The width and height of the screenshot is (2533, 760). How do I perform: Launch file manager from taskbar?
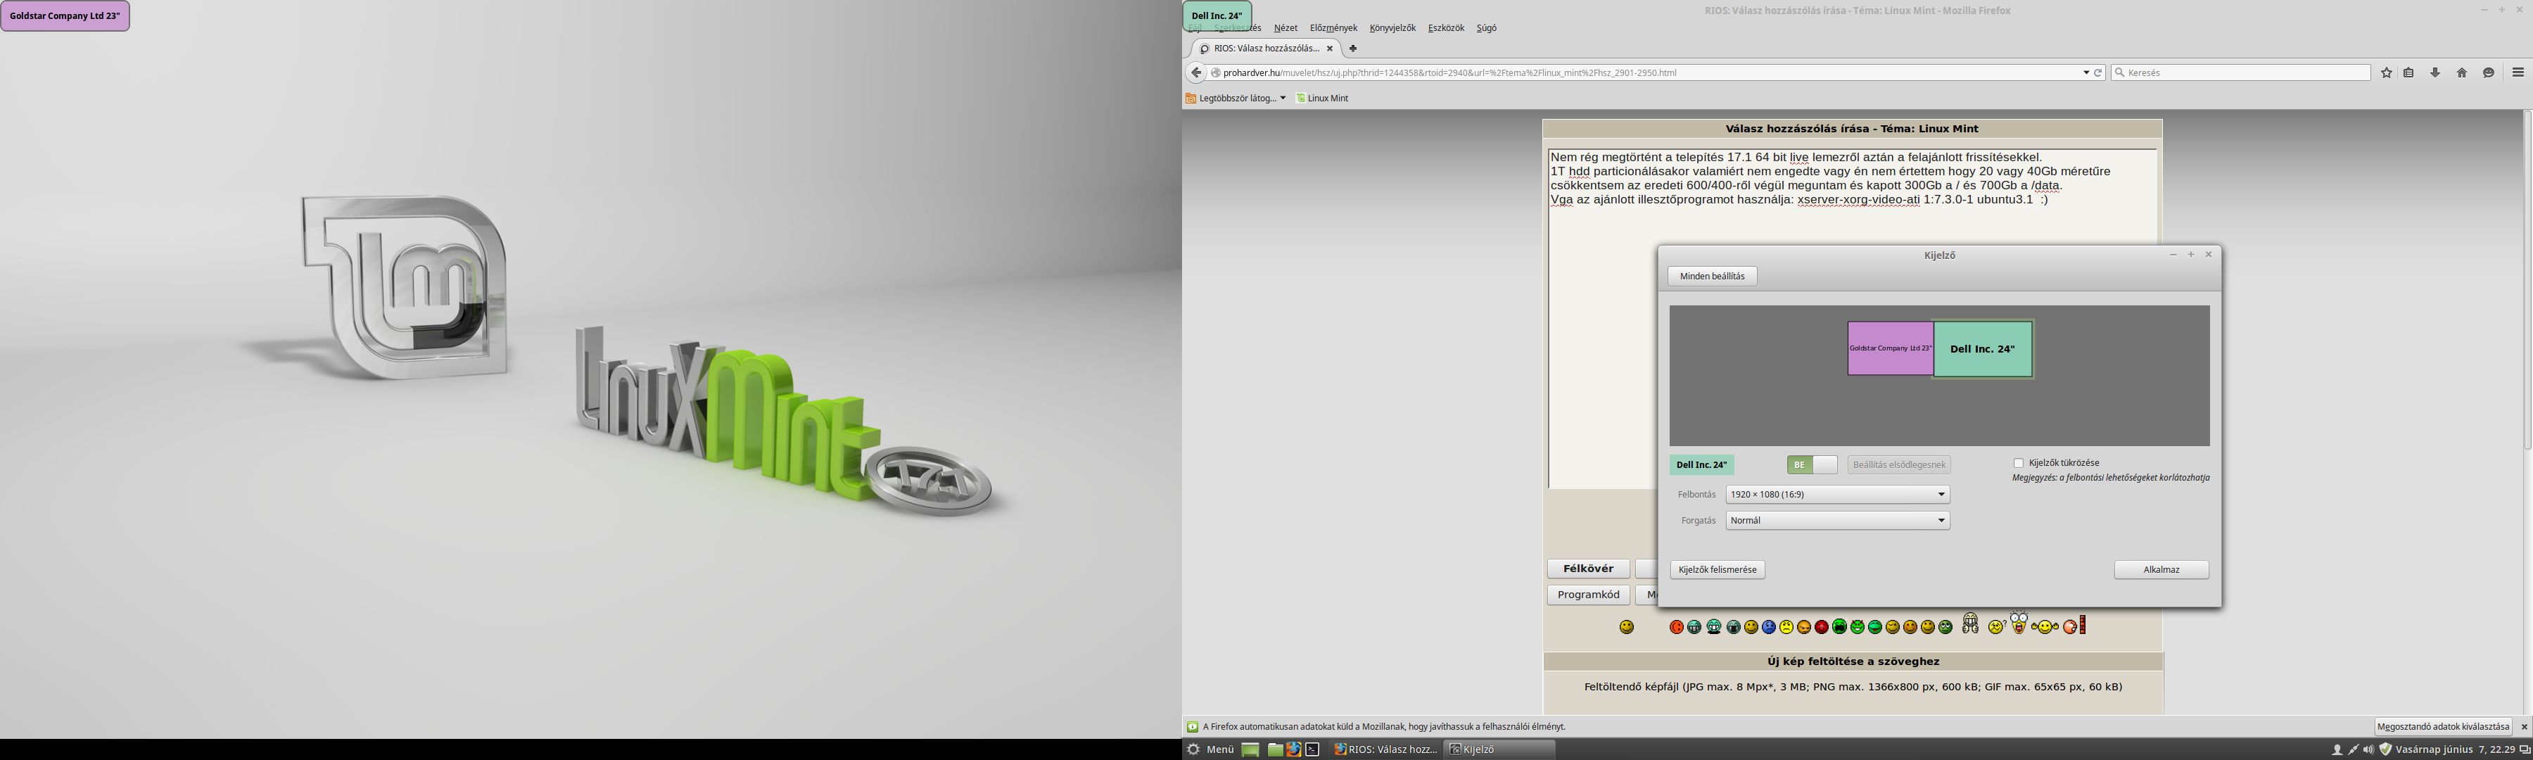pos(1276,749)
